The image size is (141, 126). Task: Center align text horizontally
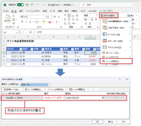69,19
